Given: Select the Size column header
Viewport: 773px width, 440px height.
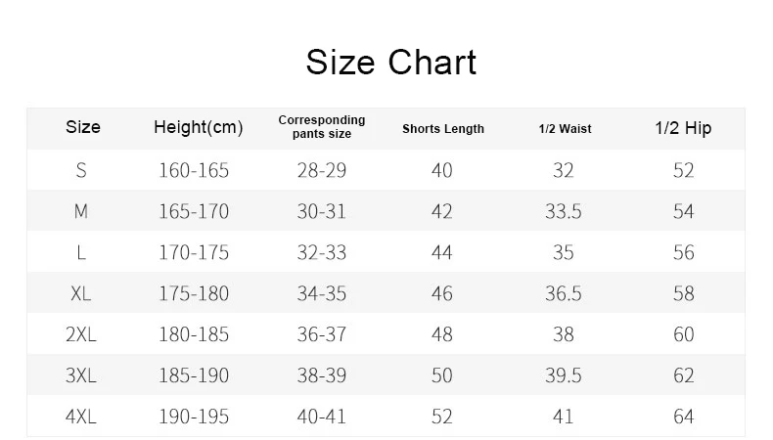Looking at the screenshot, I should tap(83, 127).
